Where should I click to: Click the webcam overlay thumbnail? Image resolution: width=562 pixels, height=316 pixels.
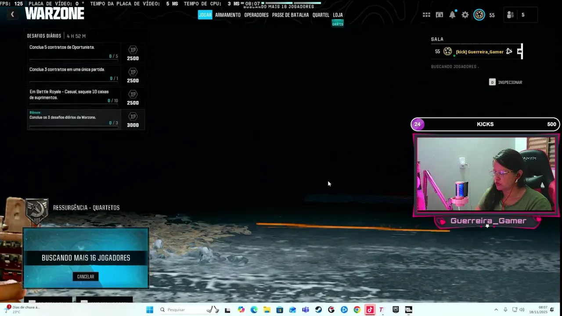485,174
